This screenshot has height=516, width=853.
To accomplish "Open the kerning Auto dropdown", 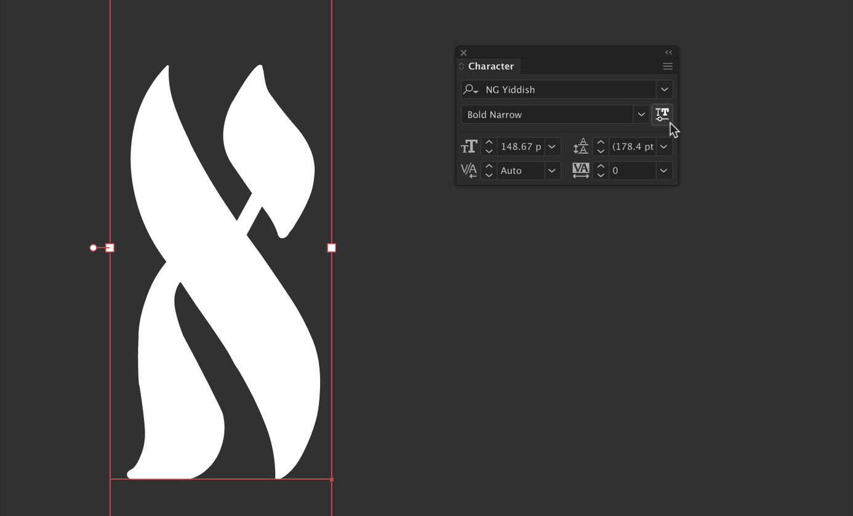I will [552, 171].
